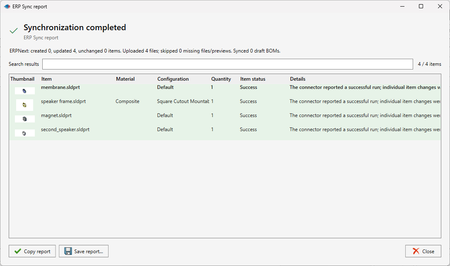
Task: Click the Composite material cell
Action: (128, 101)
